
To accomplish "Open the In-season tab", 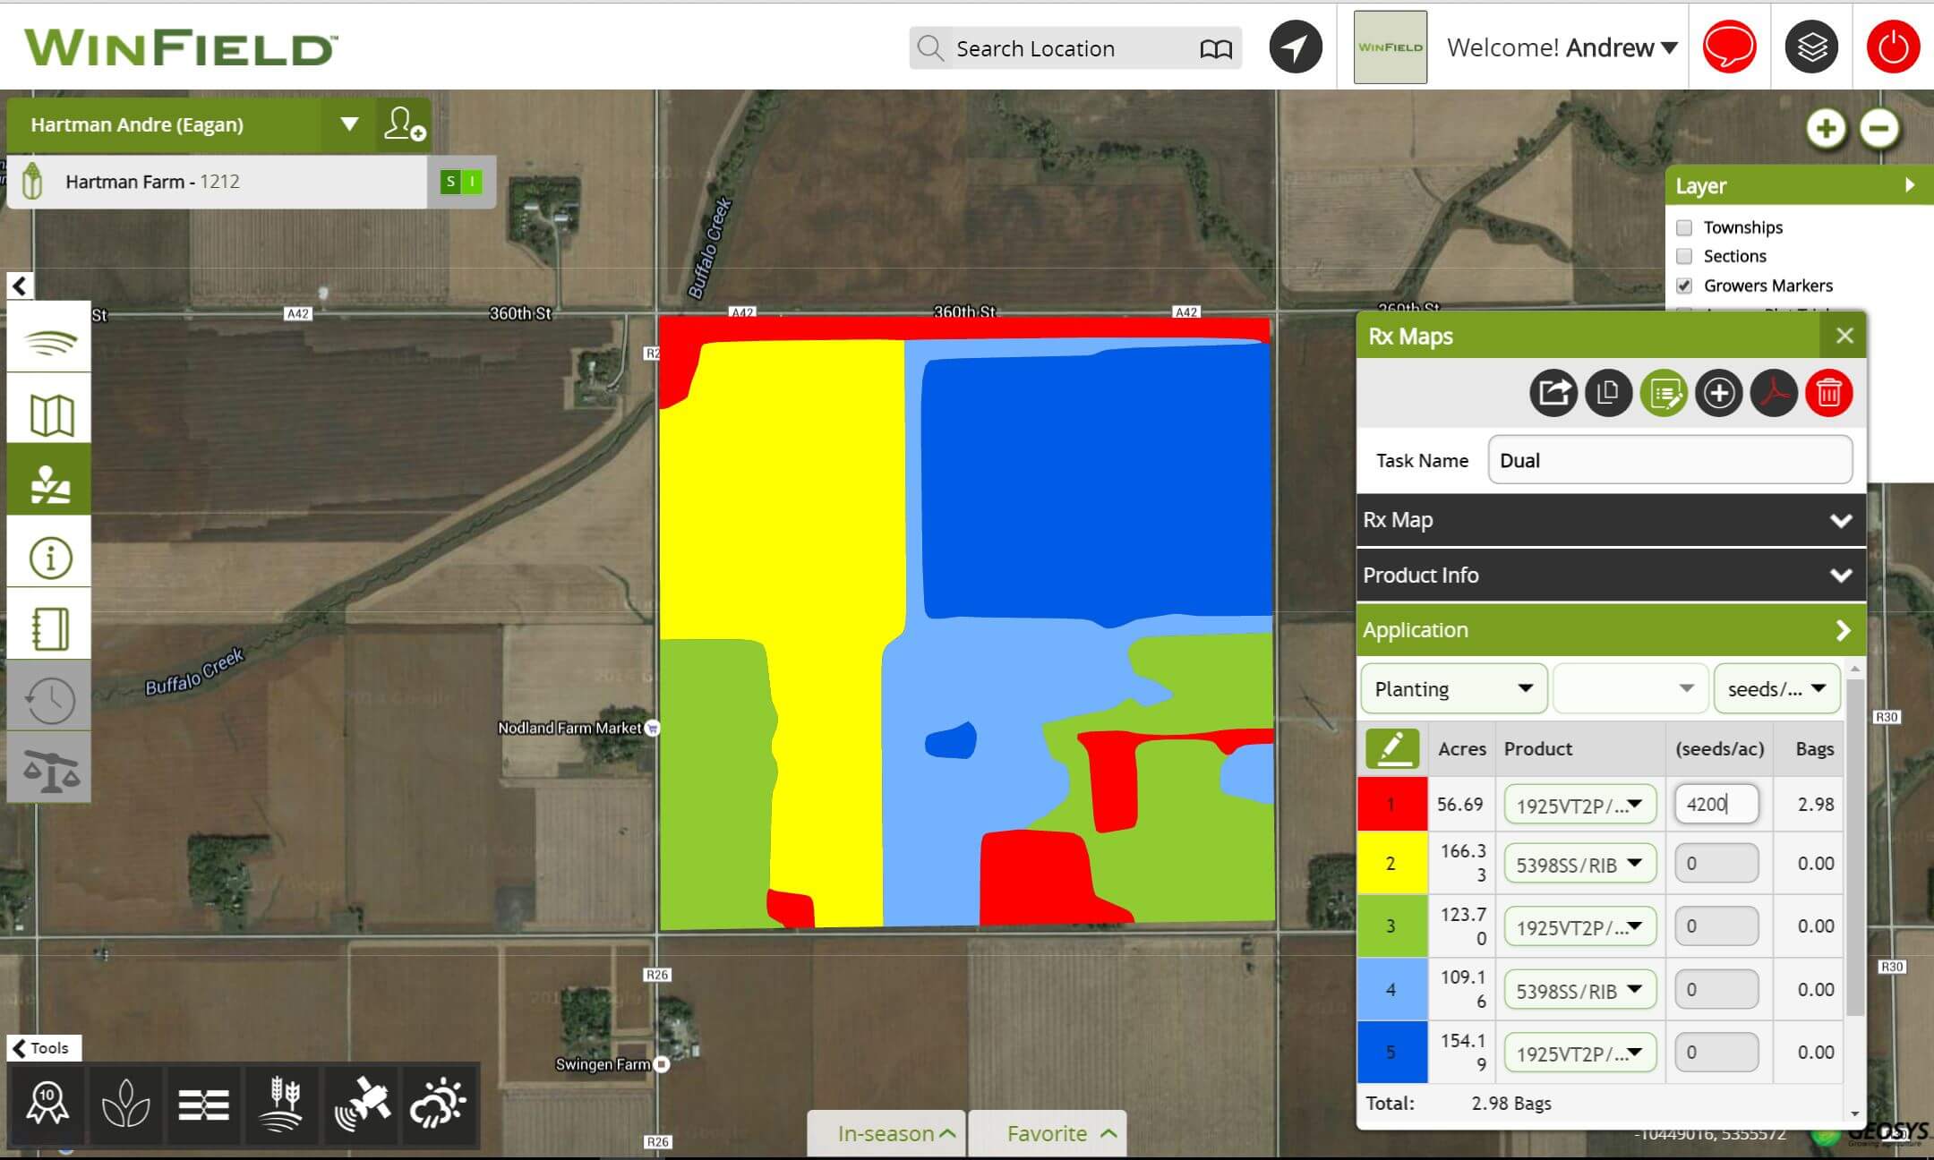I will click(886, 1134).
